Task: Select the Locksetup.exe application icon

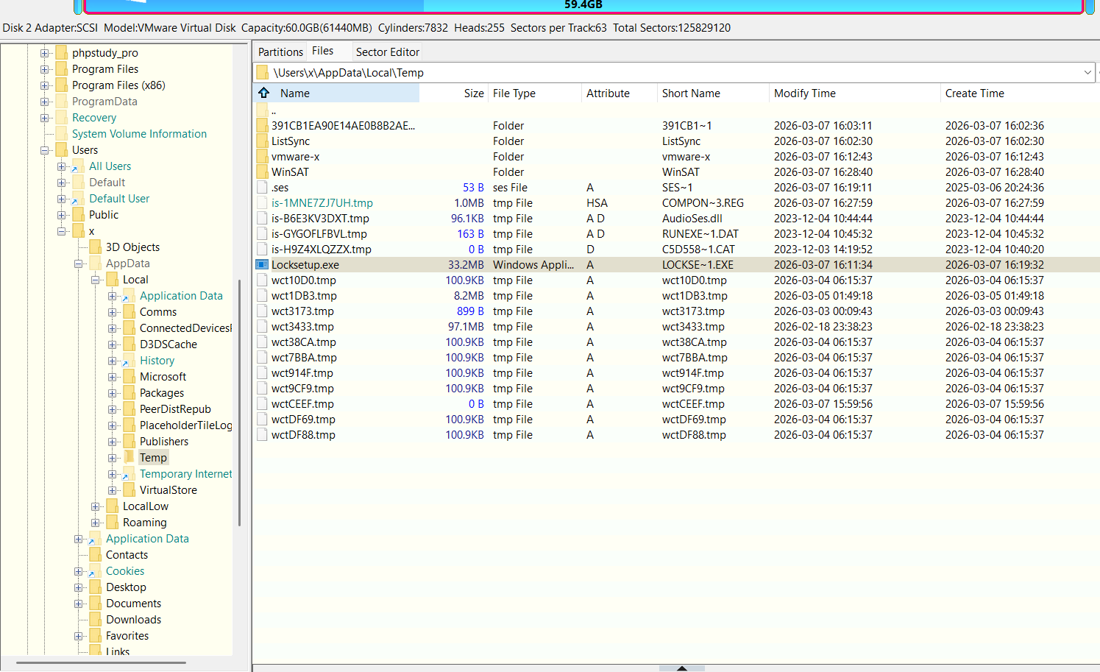Action: tap(262, 264)
